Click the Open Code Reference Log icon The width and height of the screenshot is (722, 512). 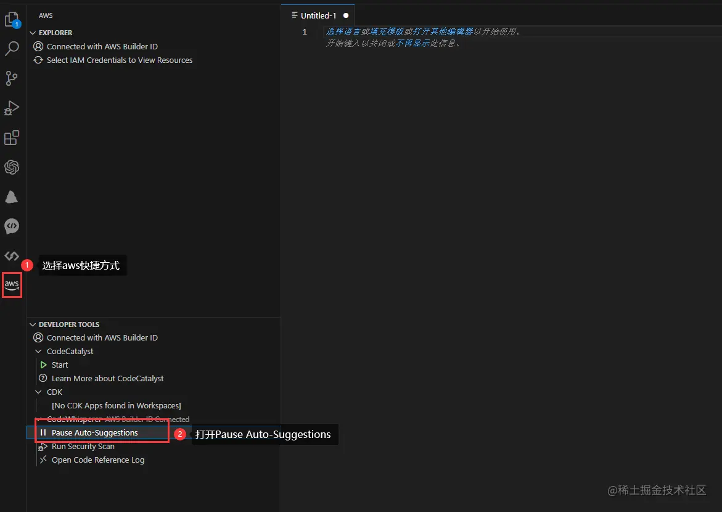[x=43, y=460]
